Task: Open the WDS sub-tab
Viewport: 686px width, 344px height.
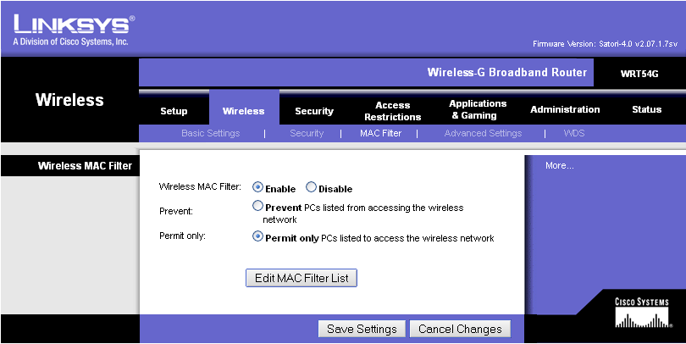Action: coord(574,133)
